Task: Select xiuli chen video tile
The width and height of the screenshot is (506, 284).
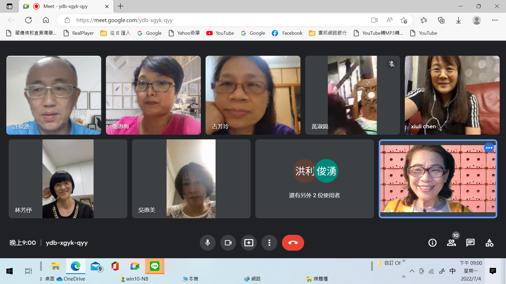Action: click(452, 95)
